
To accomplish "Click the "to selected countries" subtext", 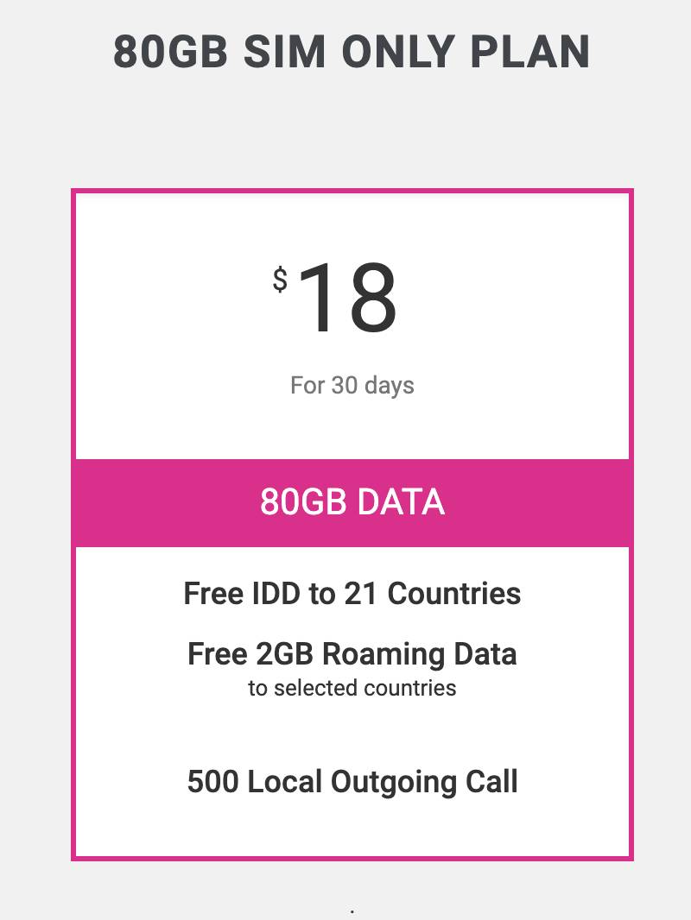I will click(352, 689).
